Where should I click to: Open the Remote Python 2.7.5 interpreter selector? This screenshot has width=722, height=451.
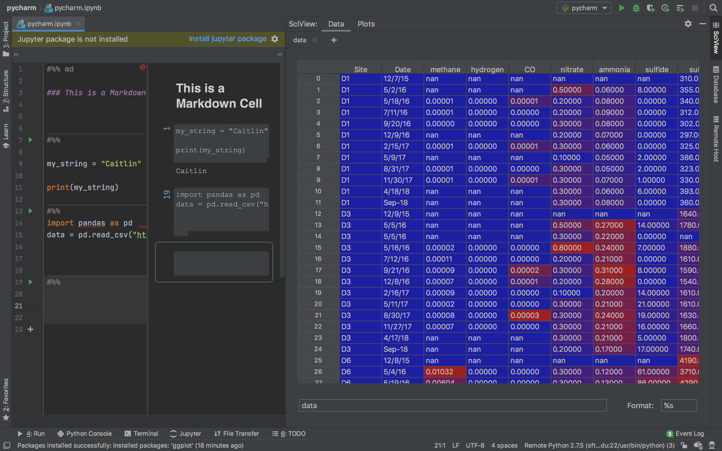tap(599, 445)
